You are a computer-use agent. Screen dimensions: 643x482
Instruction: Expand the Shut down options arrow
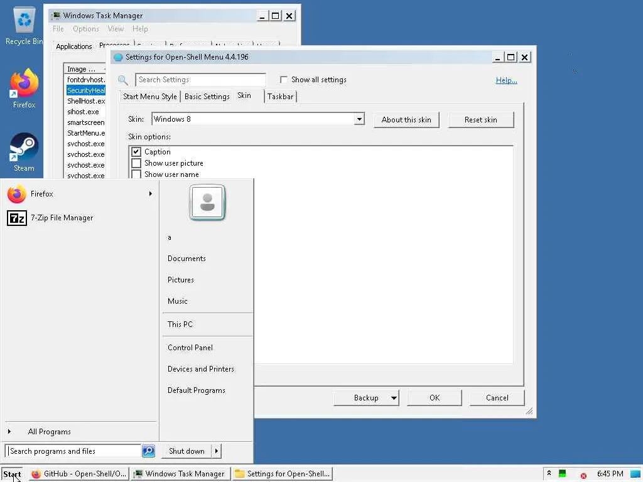[x=217, y=451]
